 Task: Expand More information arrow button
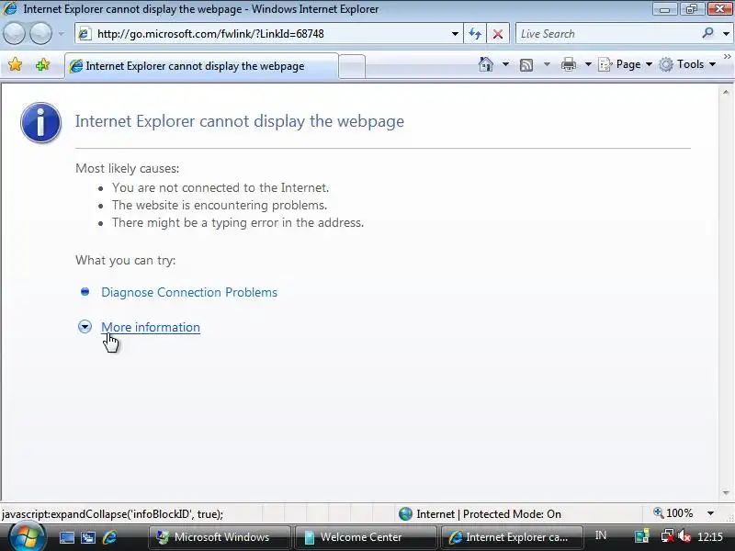85,327
